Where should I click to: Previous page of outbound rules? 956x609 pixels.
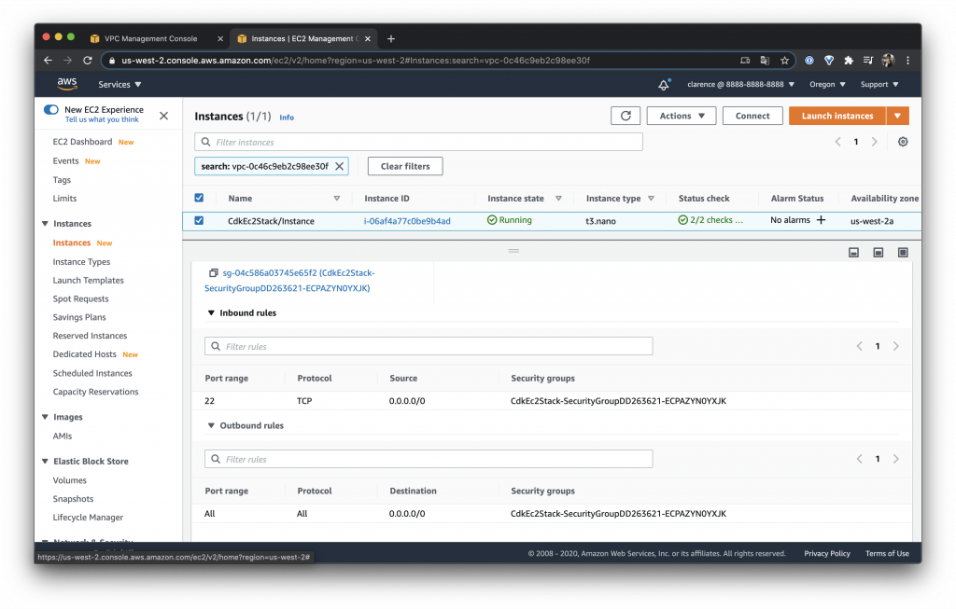[x=860, y=459]
